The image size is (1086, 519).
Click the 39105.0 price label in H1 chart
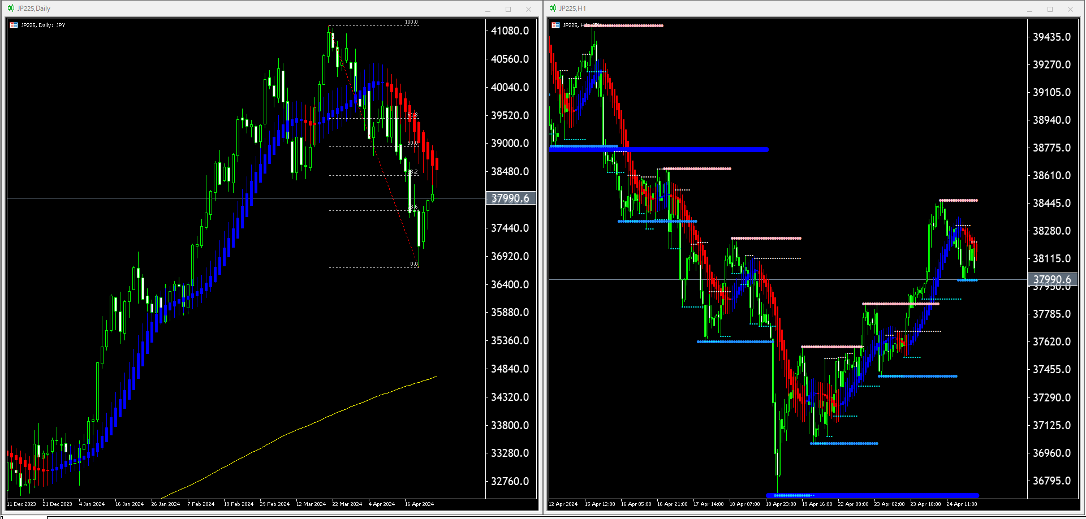[x=1052, y=93]
